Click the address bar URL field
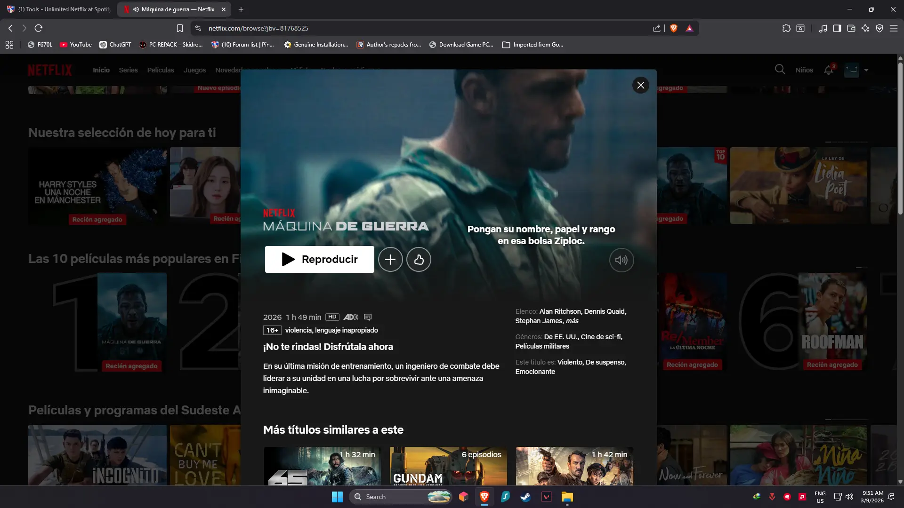904x508 pixels. (x=424, y=28)
